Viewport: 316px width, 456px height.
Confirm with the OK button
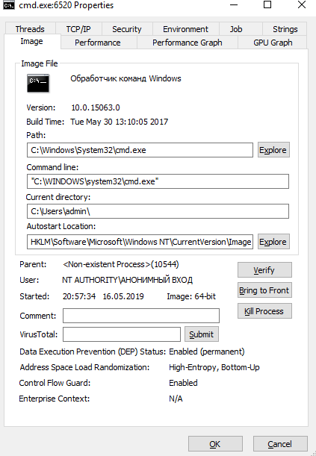(x=215, y=444)
